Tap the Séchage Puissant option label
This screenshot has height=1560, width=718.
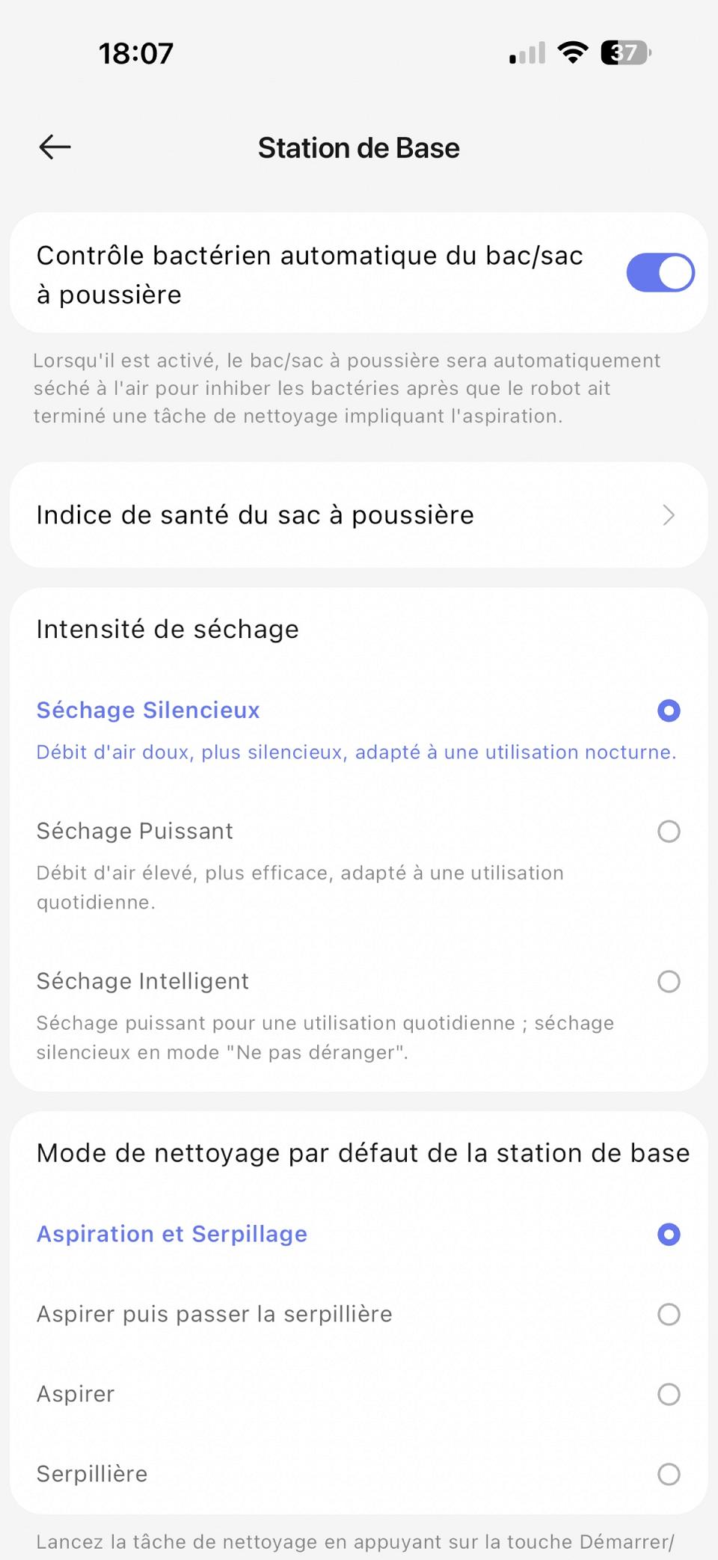(x=135, y=831)
